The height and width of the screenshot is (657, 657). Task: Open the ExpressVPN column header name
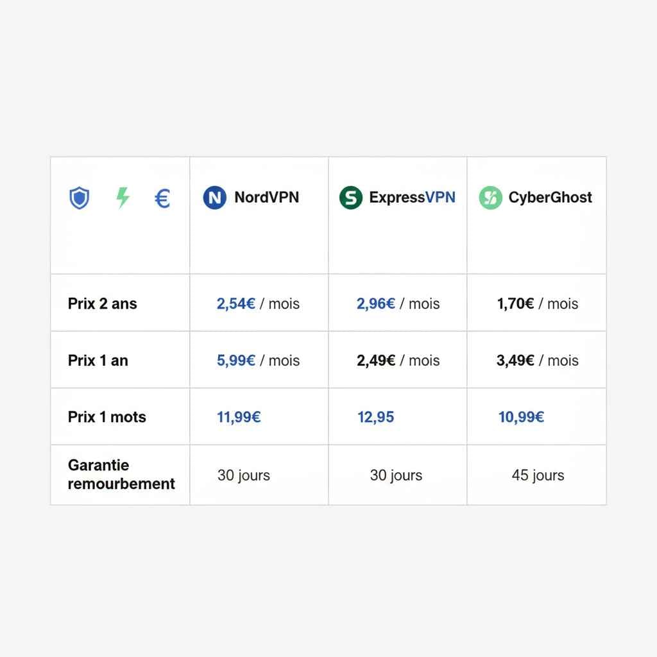click(412, 198)
